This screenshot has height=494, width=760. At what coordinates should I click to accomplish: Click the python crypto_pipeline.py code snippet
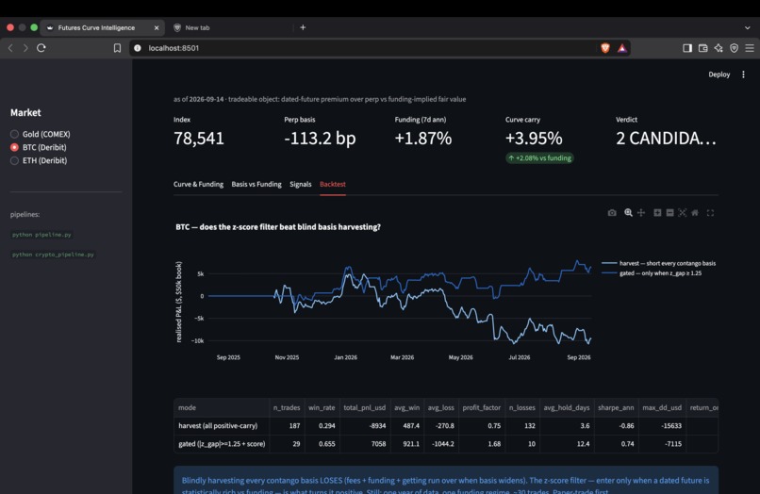pos(53,255)
